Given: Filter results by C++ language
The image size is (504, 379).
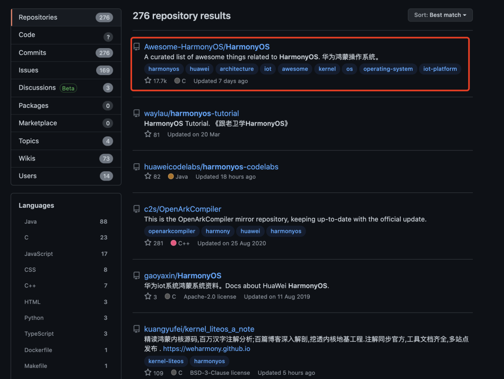Looking at the screenshot, I should (66, 286).
